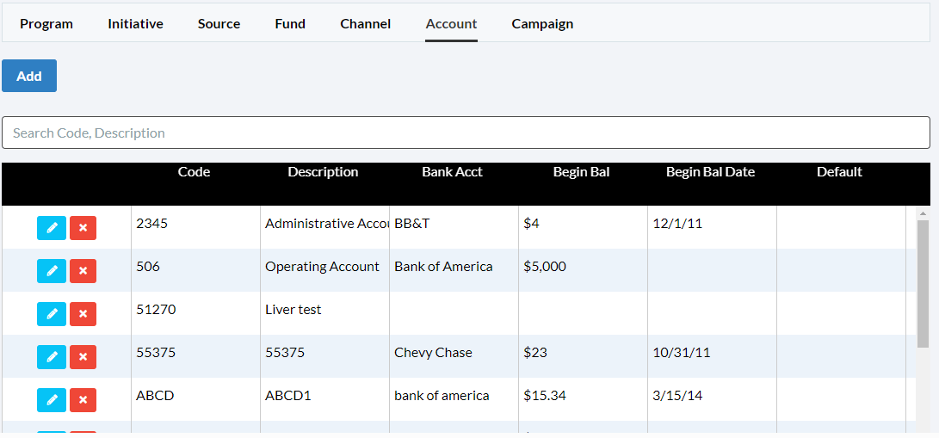
Task: Delete the Liver test row 51270
Action: [83, 314]
